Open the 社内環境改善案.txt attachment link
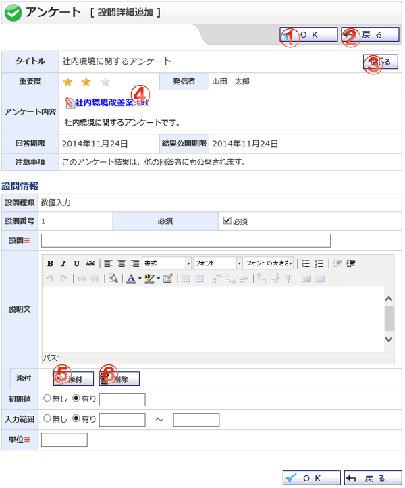 [112, 103]
